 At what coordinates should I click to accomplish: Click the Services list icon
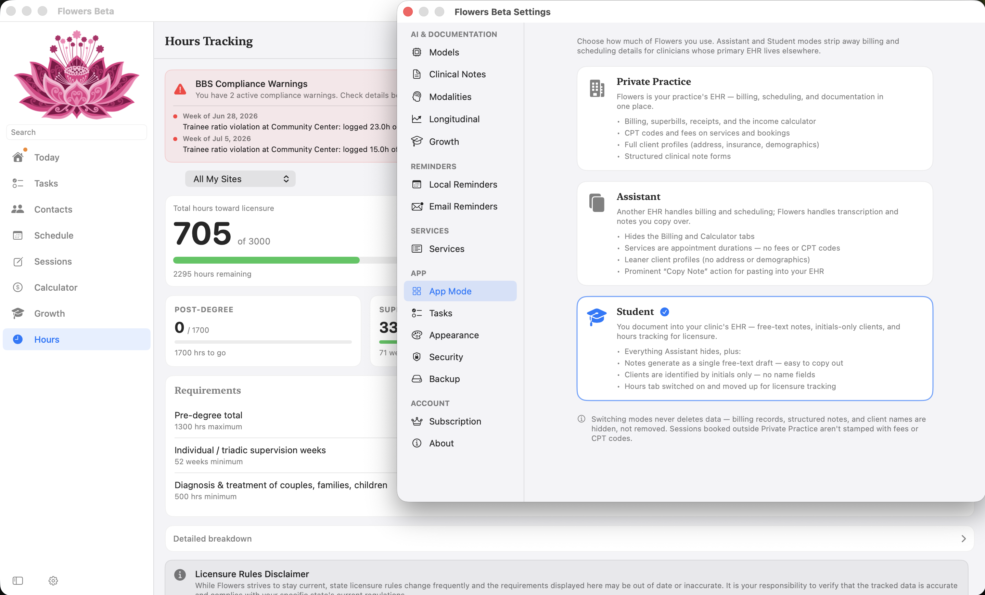tap(417, 249)
